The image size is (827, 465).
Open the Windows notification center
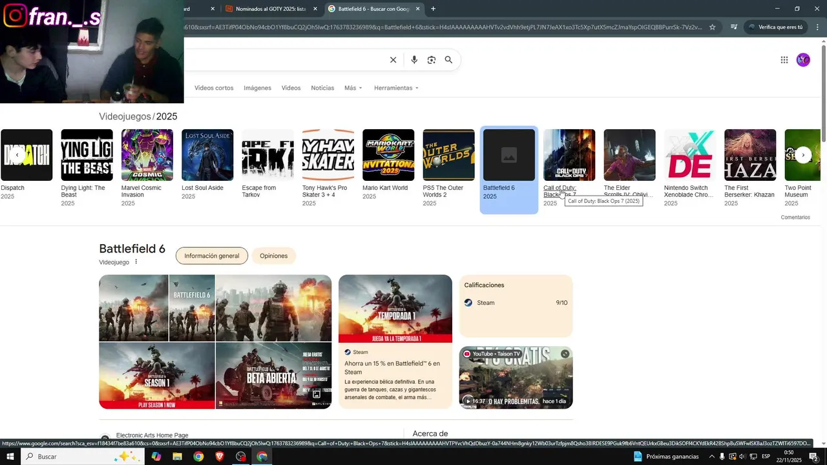coord(814,457)
